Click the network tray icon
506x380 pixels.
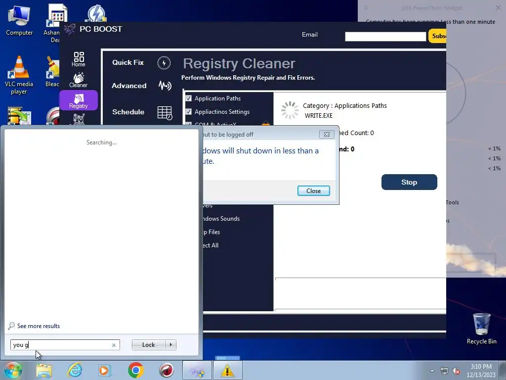coord(444,371)
